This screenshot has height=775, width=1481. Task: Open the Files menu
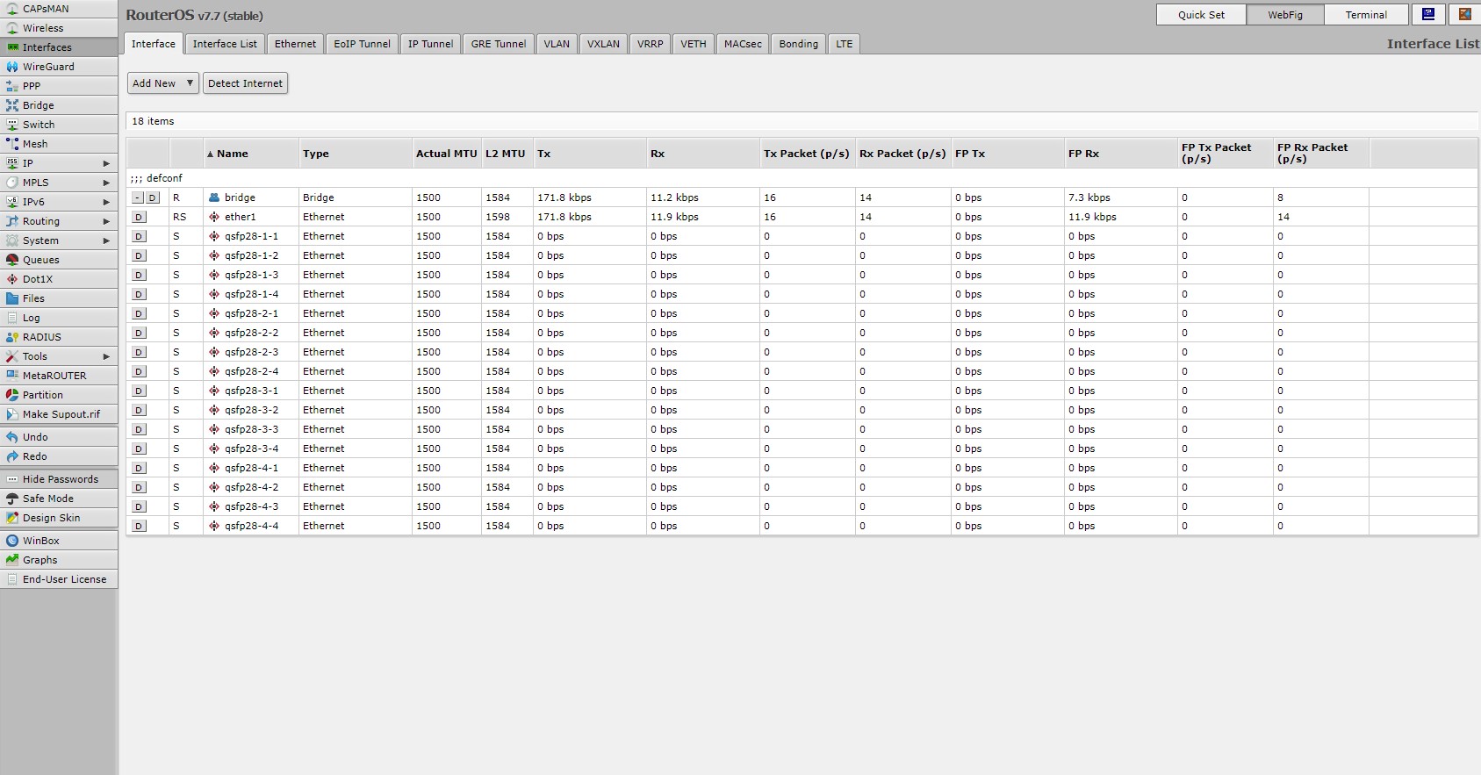click(59, 298)
